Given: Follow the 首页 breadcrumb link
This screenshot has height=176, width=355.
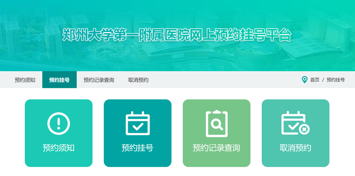Looking at the screenshot, I should [315, 80].
